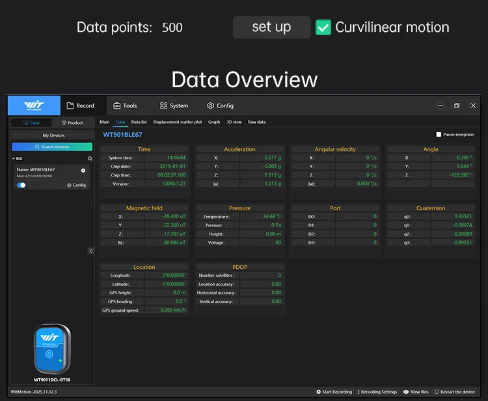Viewport: 488px width, 401px height.
Task: Toggle the WT901BLE67 connection switch
Action: (x=21, y=185)
